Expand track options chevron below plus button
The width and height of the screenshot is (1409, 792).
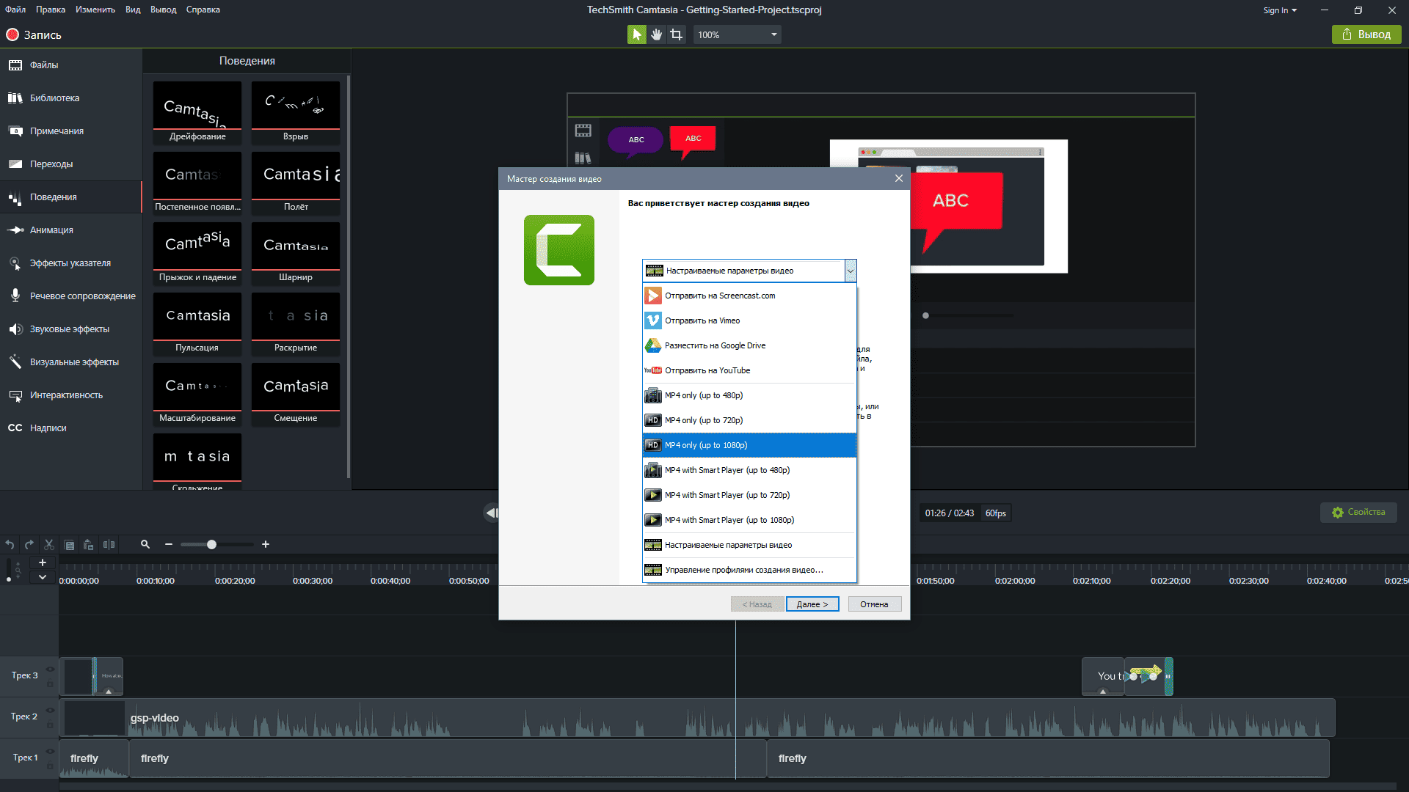43,577
